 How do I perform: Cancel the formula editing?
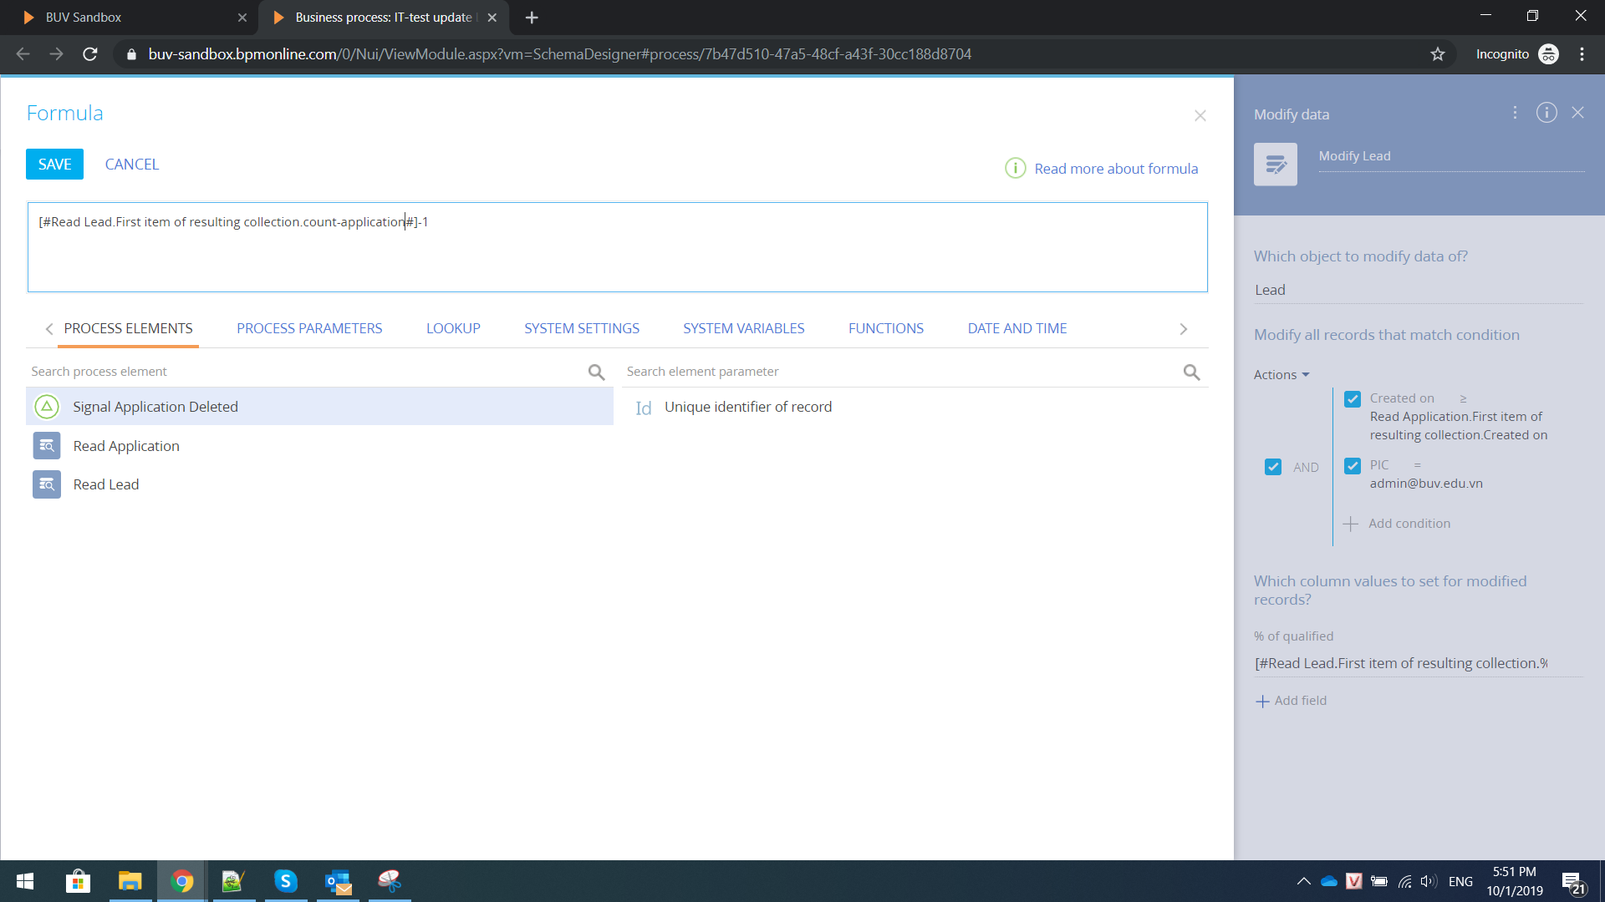(131, 165)
